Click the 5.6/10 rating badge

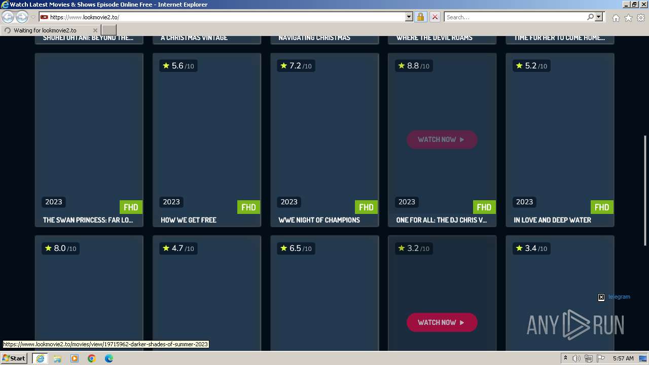coord(178,66)
